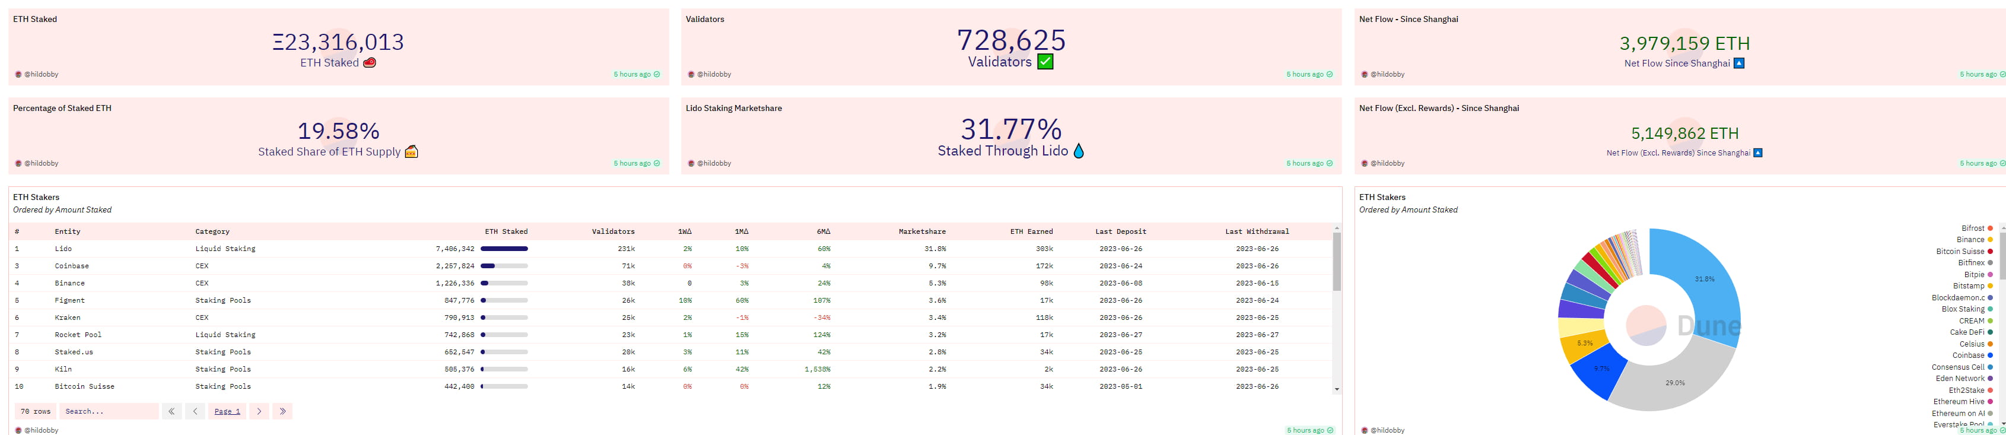Sort table by Last Withdrawal column

pos(1257,231)
